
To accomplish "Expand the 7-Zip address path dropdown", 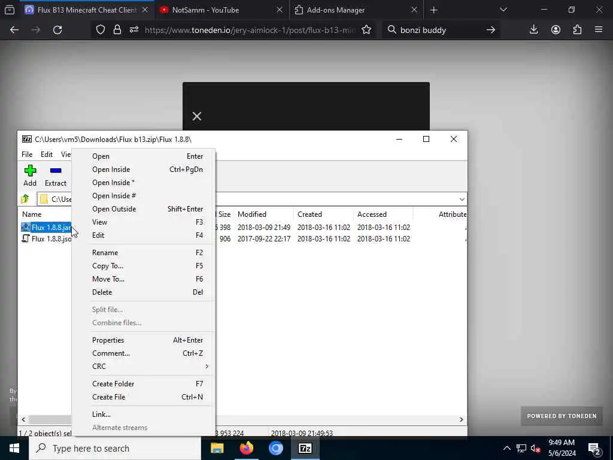I will pos(462,199).
